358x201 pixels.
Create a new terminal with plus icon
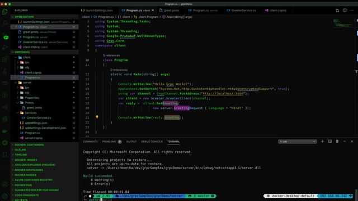[322, 141]
